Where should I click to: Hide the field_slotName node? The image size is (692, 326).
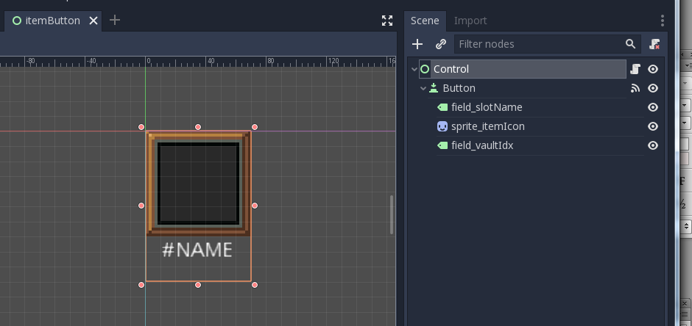pyautogui.click(x=652, y=107)
